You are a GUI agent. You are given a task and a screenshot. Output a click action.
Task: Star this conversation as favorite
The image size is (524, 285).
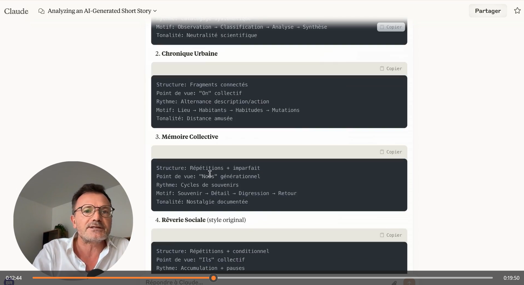pos(517,11)
